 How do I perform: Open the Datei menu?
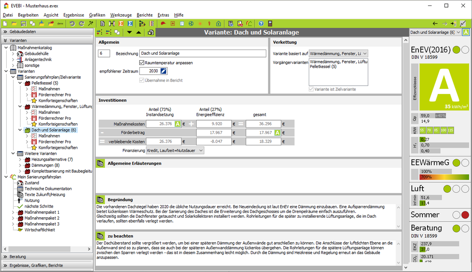[8, 15]
